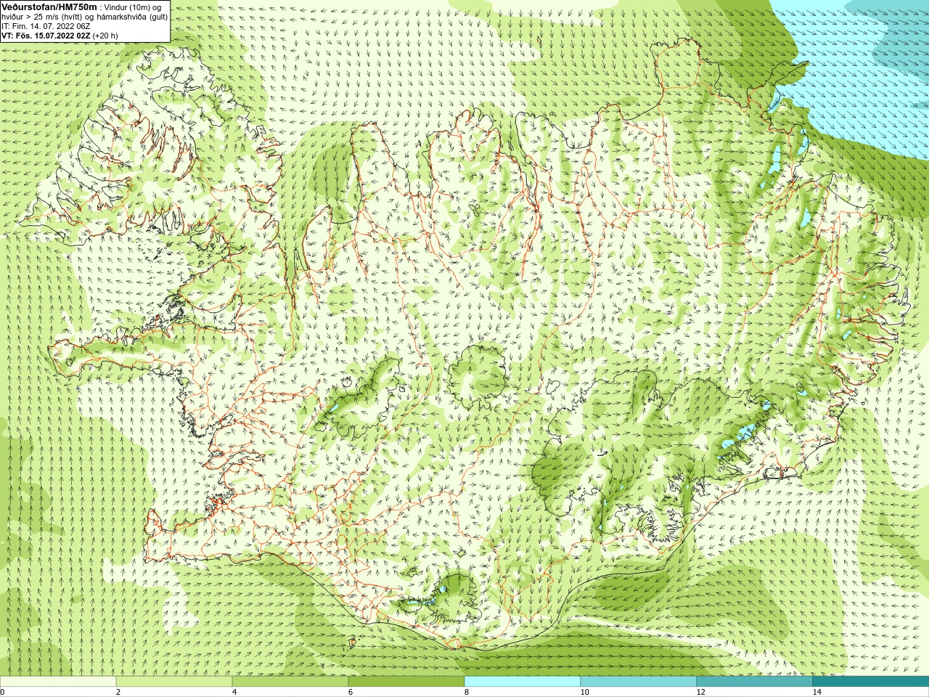929x697 pixels.
Task: Click the legend scale label '6'
Action: [x=351, y=692]
